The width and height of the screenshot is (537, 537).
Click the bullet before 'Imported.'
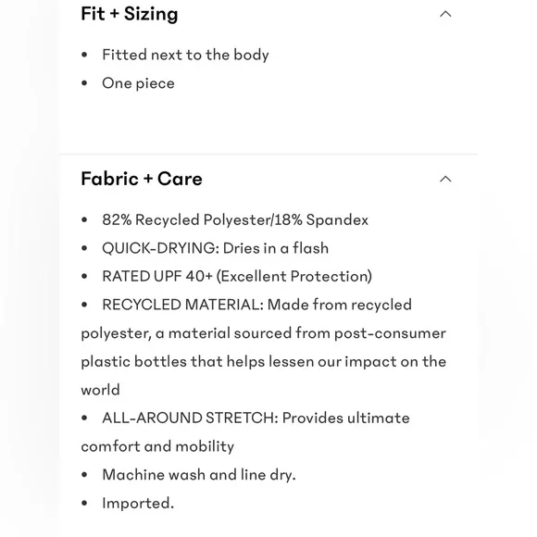pos(84,504)
